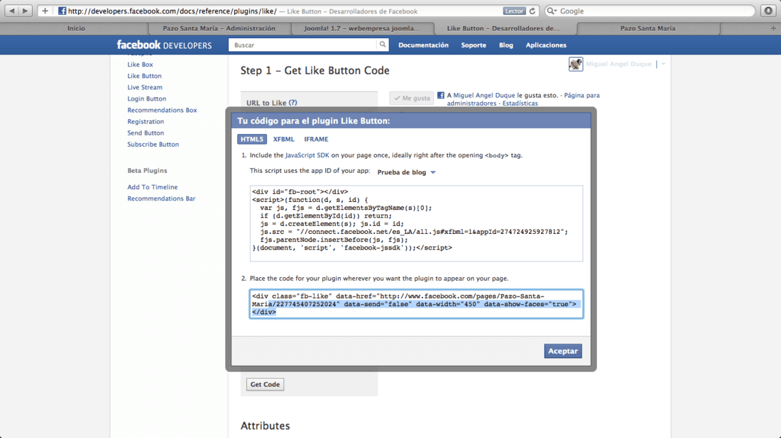Image resolution: width=781 pixels, height=438 pixels.
Task: Click the facebook DEVELOPERS logo
Action: [165, 45]
